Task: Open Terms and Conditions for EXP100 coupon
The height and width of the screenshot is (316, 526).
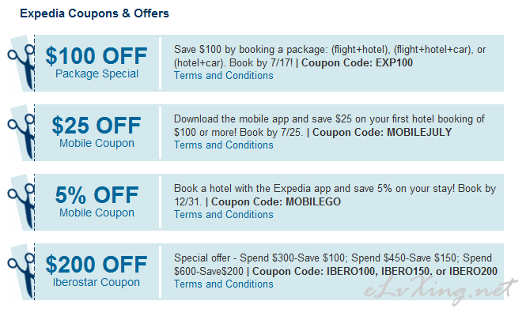Action: pyautogui.click(x=223, y=76)
